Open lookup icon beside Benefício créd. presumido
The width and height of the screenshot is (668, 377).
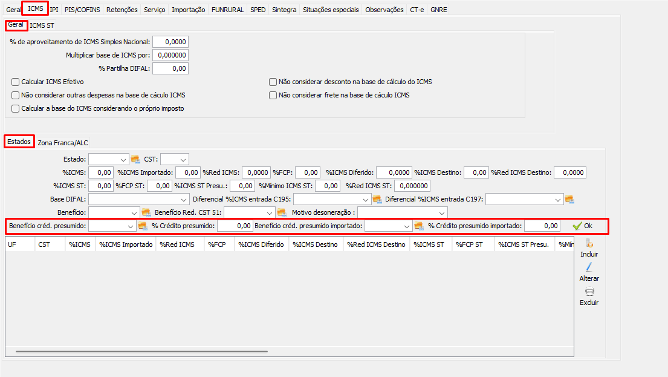point(143,226)
